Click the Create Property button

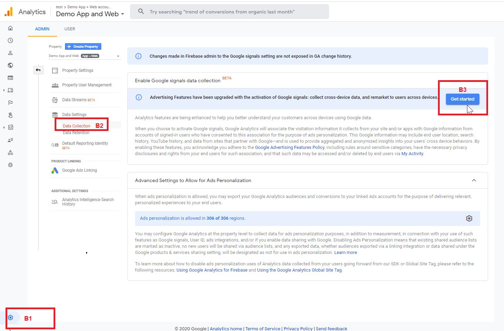click(x=83, y=47)
